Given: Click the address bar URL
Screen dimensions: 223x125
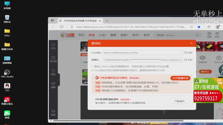Looking at the screenshot, I should (131, 27).
